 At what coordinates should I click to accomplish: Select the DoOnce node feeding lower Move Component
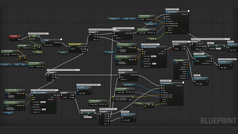[128, 76]
